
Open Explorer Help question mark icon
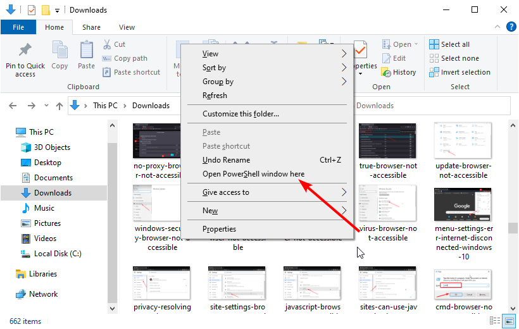[x=511, y=27]
